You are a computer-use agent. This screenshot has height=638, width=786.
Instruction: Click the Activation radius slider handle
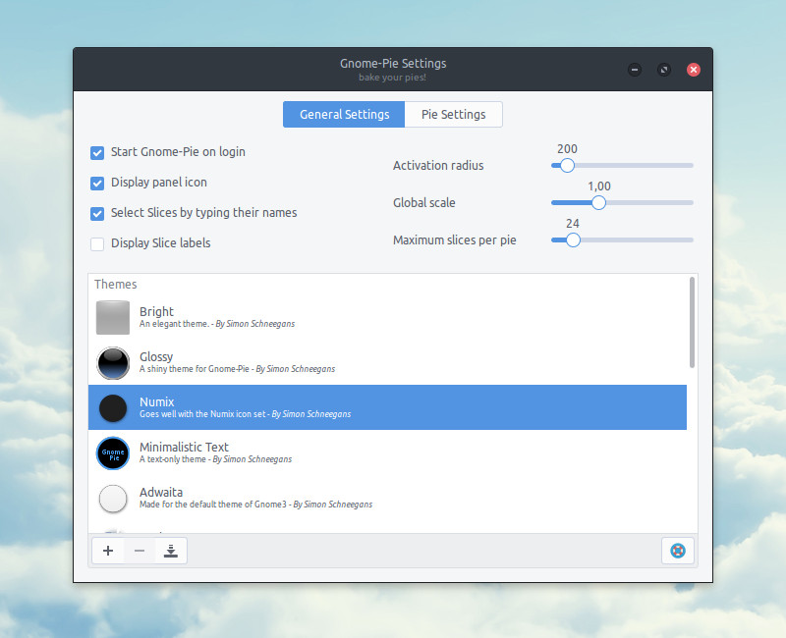tap(567, 165)
